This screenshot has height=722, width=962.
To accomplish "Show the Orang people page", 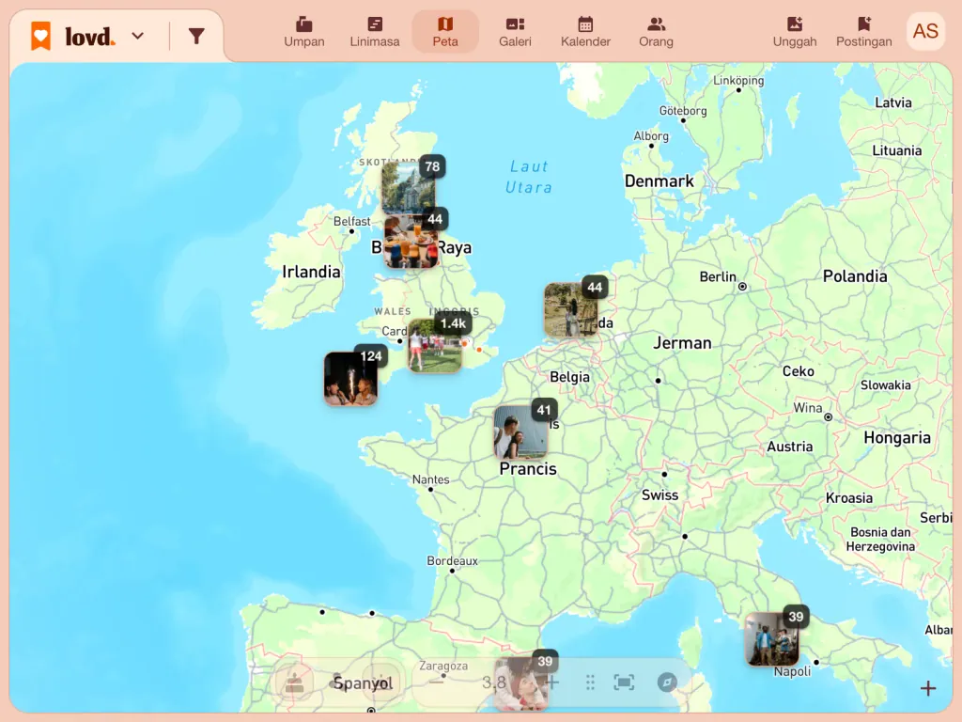I will tap(656, 32).
